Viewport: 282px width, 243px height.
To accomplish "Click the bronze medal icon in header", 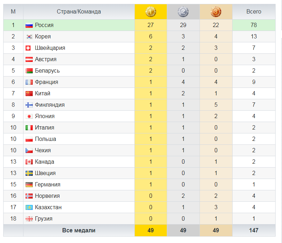I will pyautogui.click(x=216, y=12).
